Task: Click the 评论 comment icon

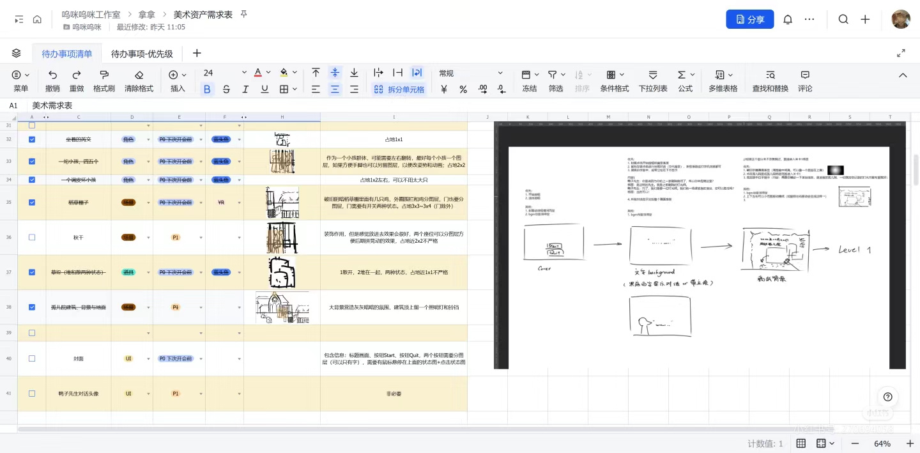Action: pos(805,74)
